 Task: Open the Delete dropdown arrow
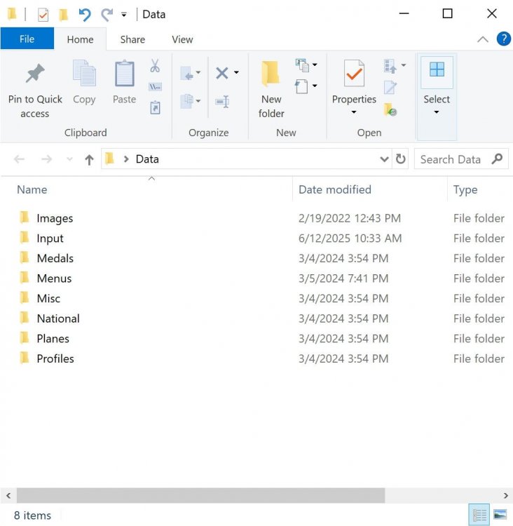point(236,72)
